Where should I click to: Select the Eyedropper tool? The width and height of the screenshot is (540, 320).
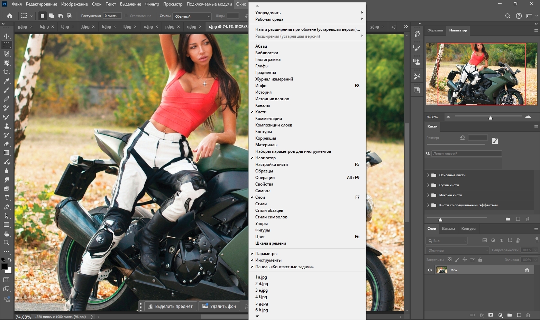point(7,81)
